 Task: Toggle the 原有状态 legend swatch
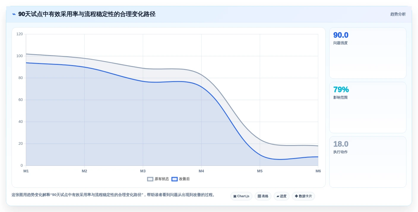(150, 179)
